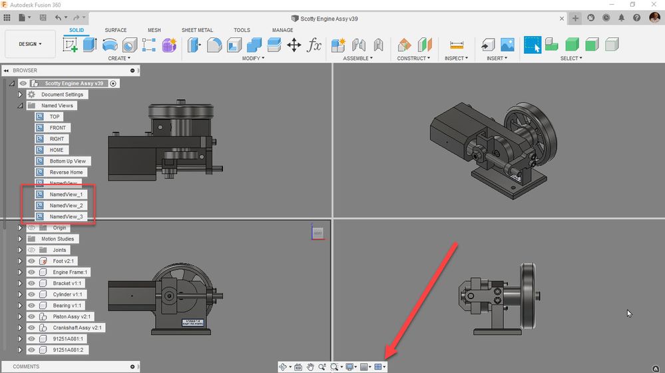
Task: Open the Change Parameters fx tool
Action: (x=314, y=45)
